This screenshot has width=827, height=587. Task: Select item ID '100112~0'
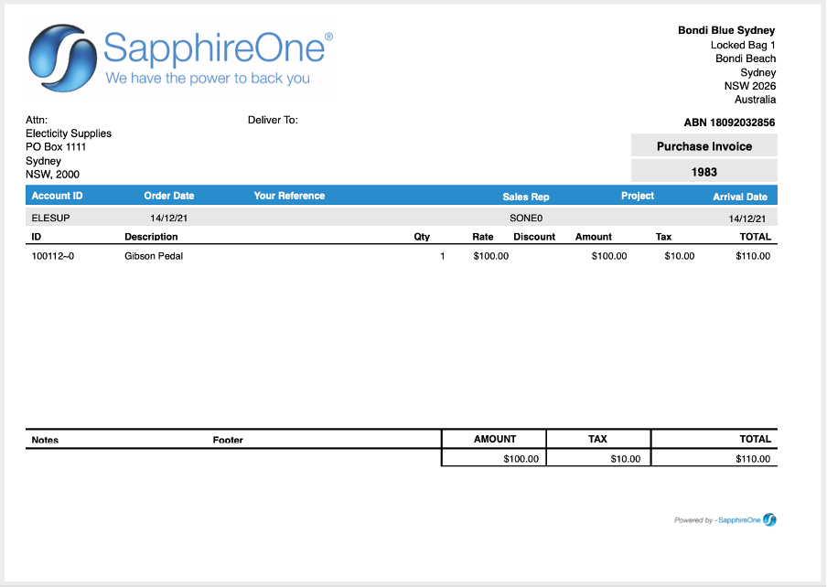53,256
